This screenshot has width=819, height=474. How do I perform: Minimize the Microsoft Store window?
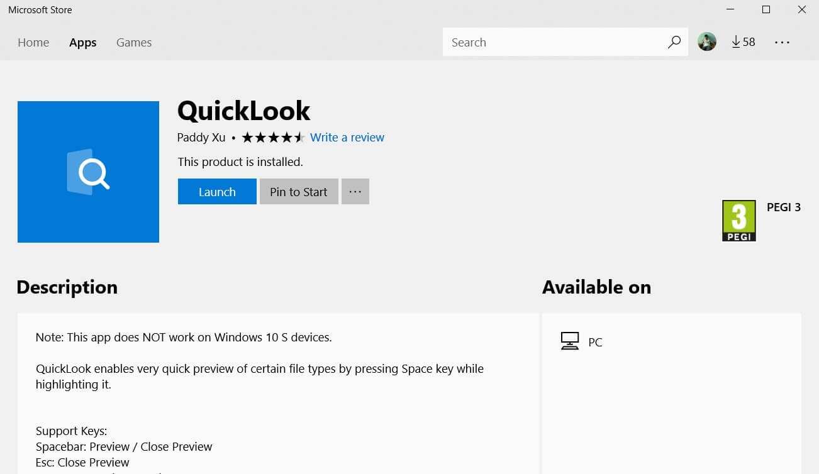click(730, 9)
